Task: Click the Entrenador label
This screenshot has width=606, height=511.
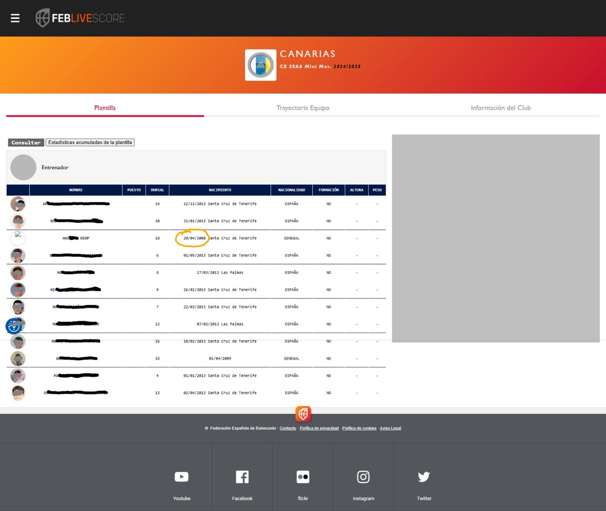Action: coord(55,168)
